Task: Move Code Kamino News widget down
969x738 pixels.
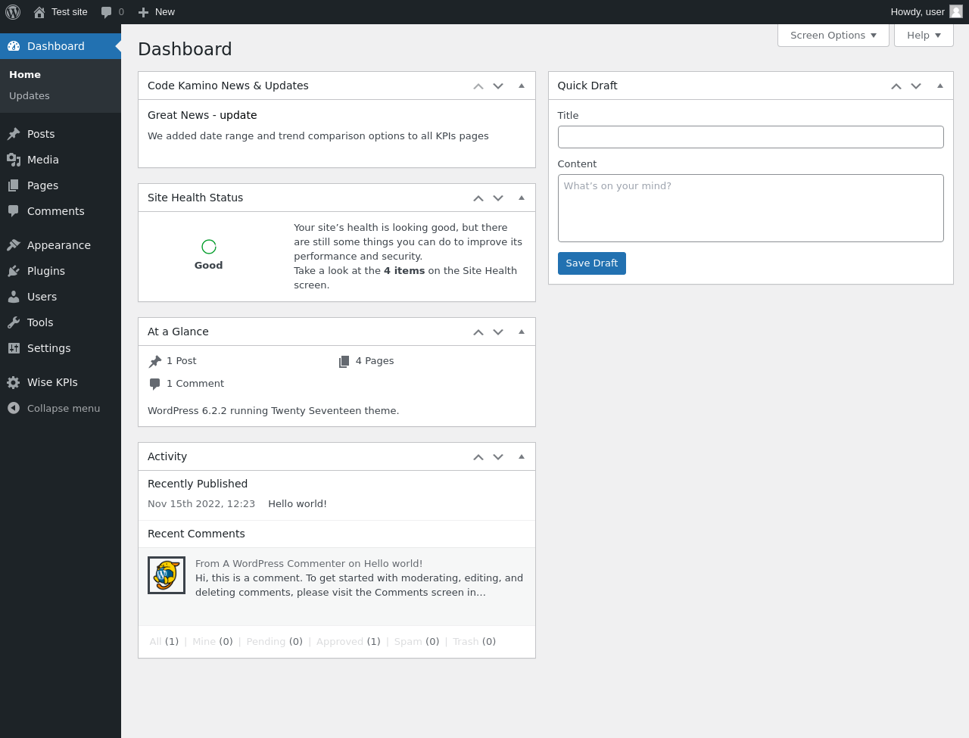Action: coord(498,86)
